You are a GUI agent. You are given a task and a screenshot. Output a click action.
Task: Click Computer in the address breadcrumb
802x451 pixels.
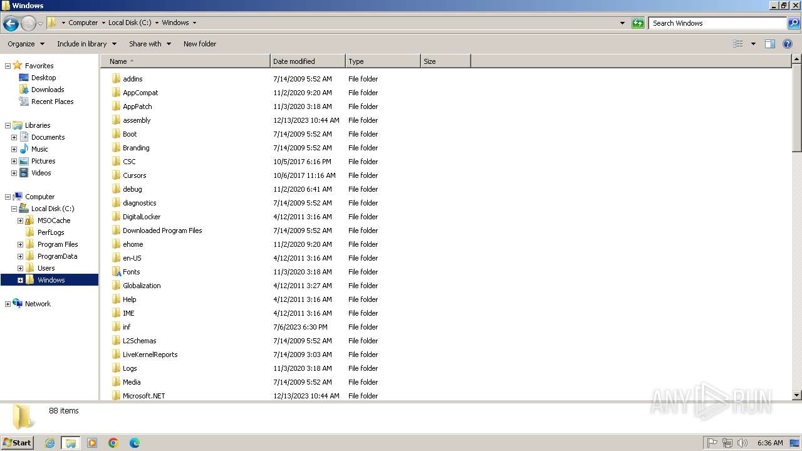[x=83, y=23]
